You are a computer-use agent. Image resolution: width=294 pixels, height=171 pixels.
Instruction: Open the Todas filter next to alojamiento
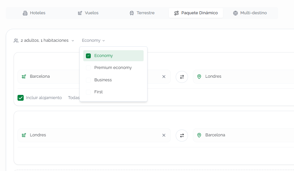[74, 98]
